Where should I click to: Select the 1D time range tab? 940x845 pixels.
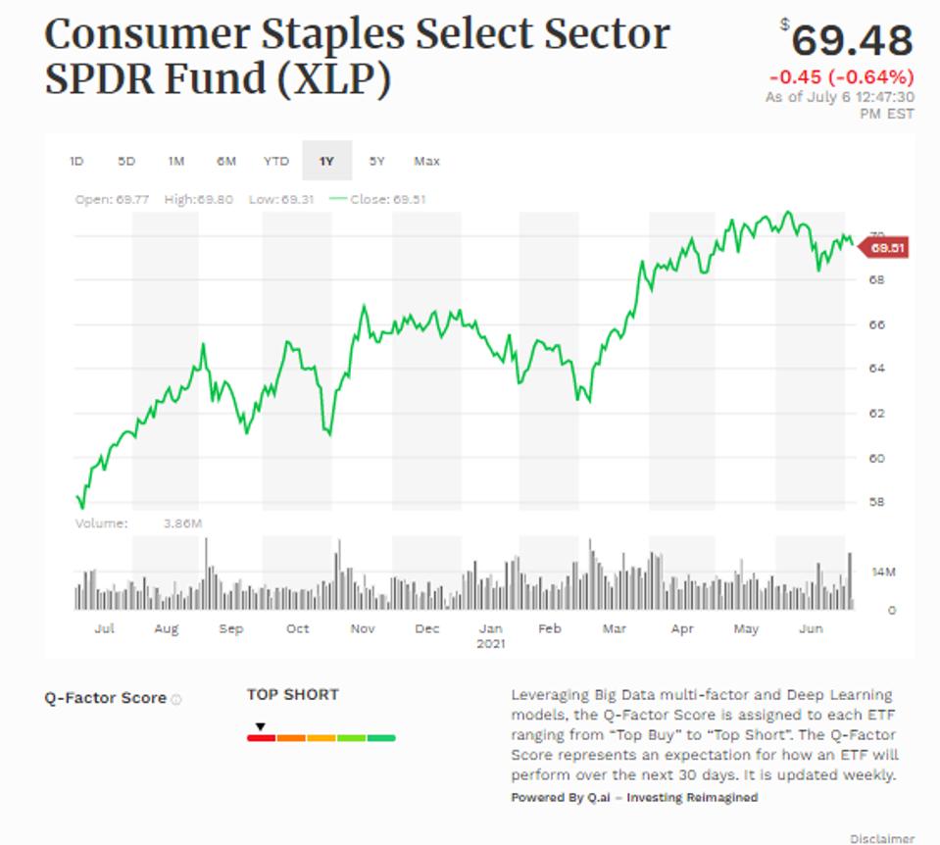[78, 161]
